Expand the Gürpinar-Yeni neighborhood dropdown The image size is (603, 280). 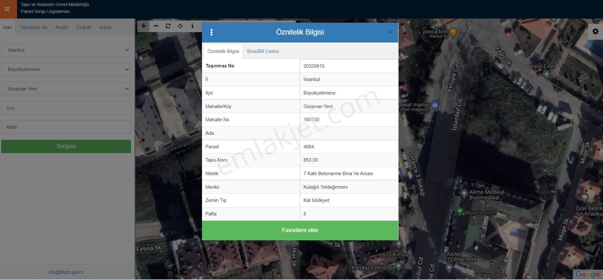[66, 89]
